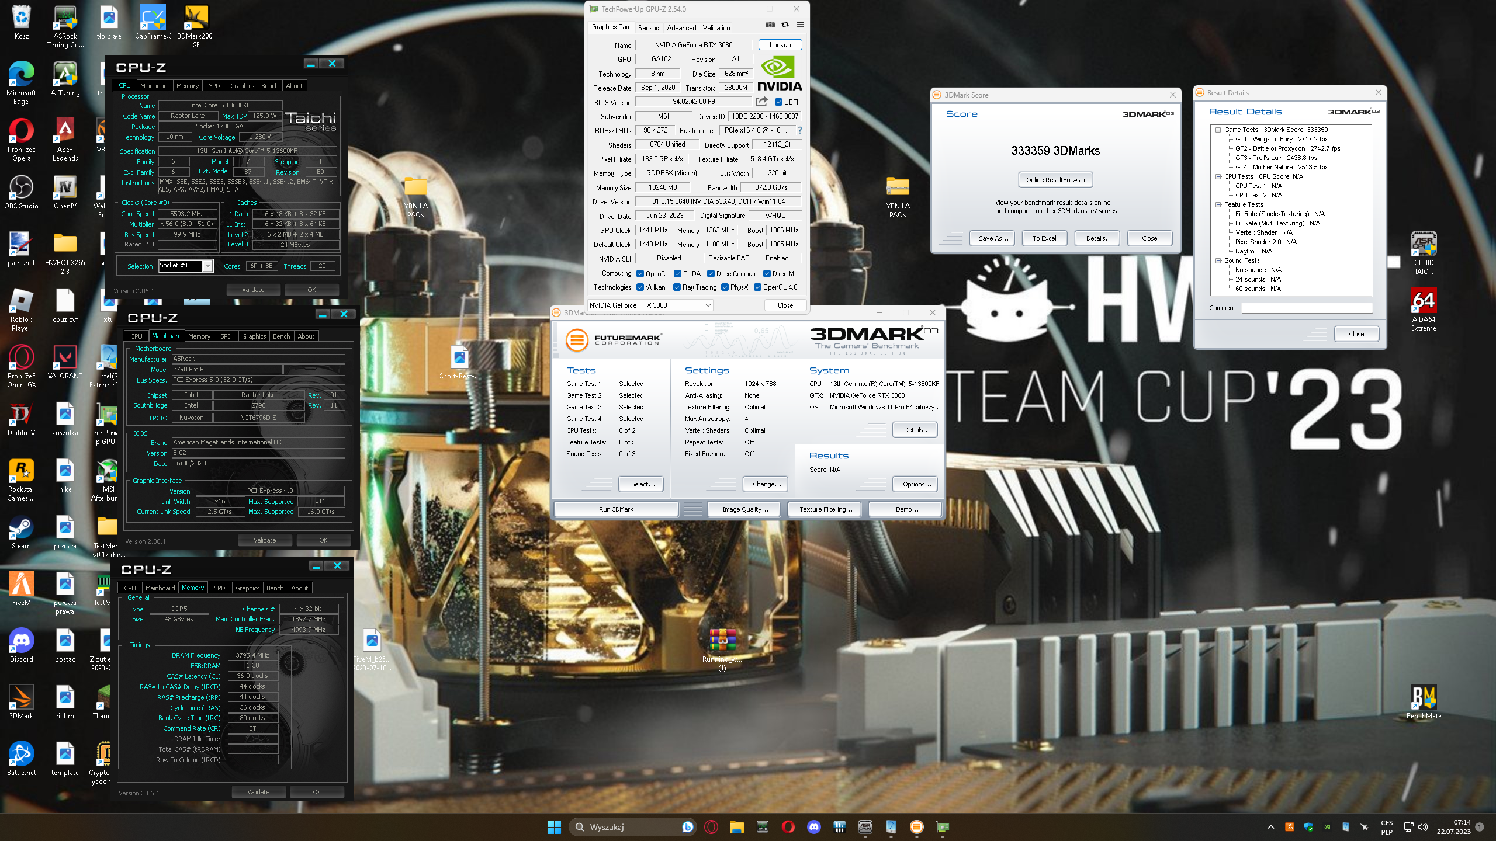Click Validate in the bottom CPU-Z Memory window
The width and height of the screenshot is (1496, 841).
(258, 792)
